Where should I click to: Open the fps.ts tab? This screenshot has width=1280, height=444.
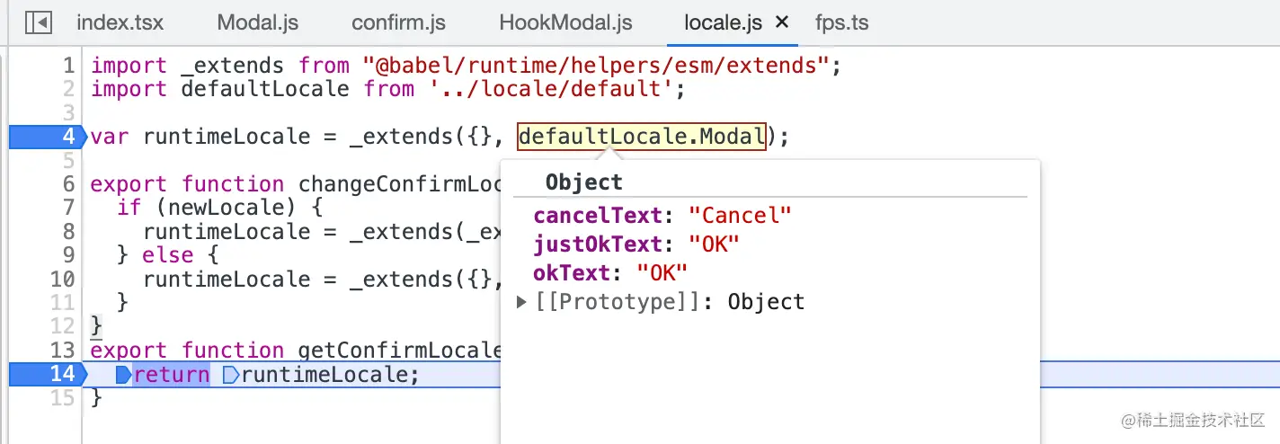(x=841, y=22)
